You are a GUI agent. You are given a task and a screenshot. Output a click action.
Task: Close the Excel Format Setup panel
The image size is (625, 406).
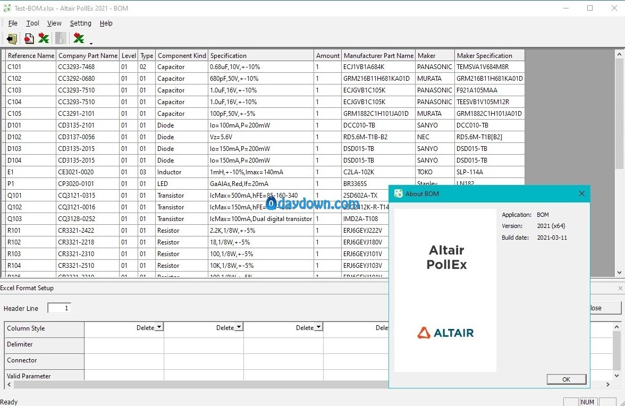[620, 288]
